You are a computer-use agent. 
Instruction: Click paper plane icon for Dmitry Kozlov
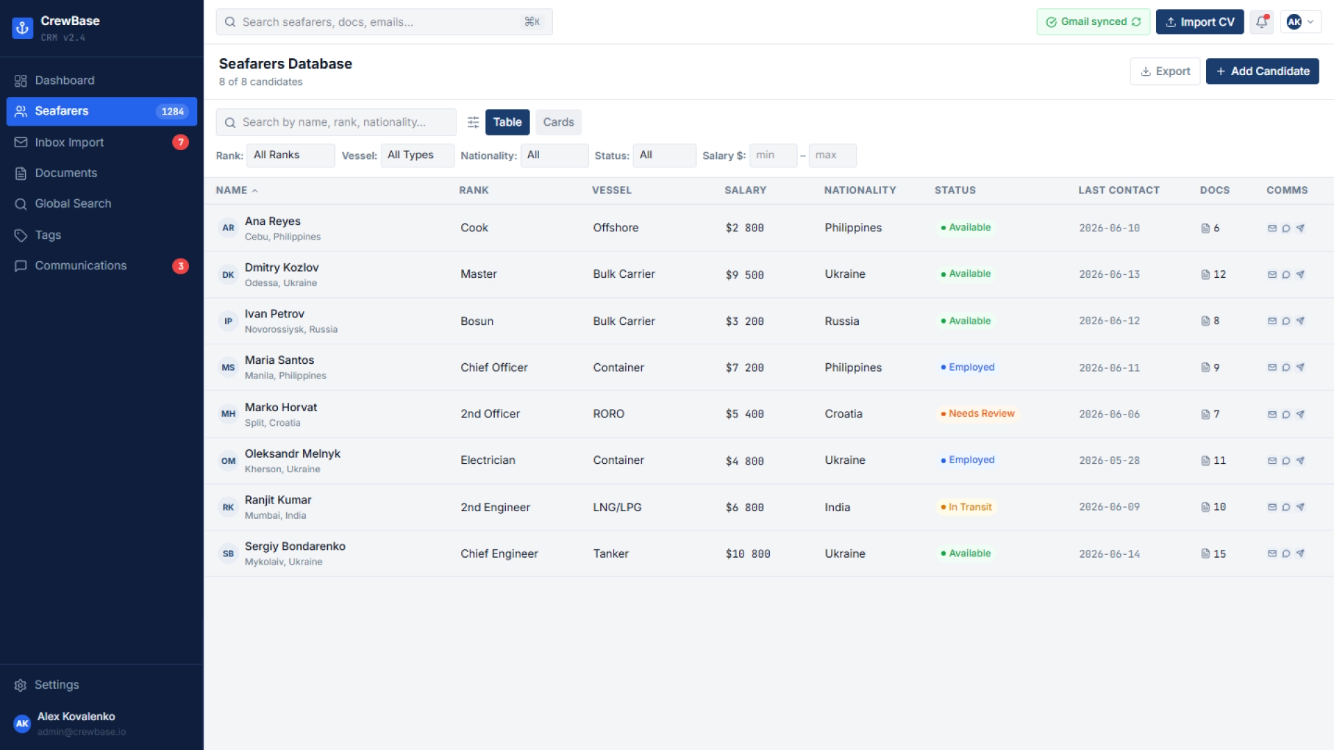pos(1300,274)
